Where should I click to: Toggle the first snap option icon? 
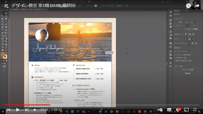click(189, 43)
